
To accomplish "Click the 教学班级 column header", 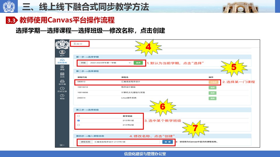I will 127,116.
